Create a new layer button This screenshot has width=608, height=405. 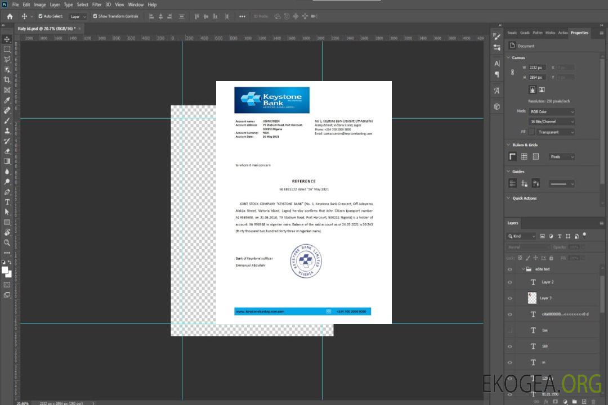click(584, 402)
